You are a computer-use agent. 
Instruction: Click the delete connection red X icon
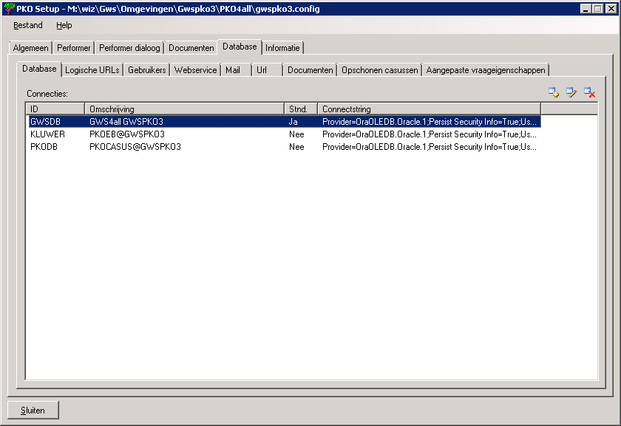tap(590, 92)
